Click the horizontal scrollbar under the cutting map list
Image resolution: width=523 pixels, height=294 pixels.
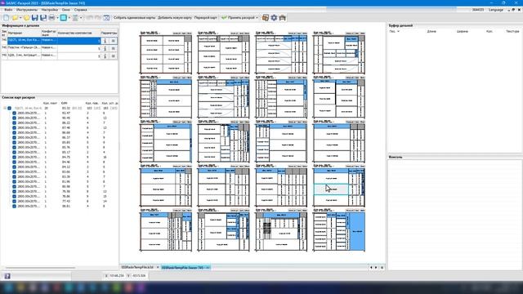[x=40, y=268]
